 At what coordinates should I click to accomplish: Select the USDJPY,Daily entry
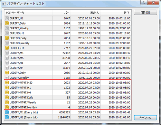coord(18,73)
